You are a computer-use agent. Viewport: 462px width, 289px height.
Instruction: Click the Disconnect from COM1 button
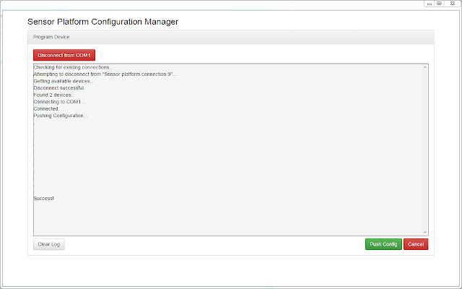click(64, 55)
